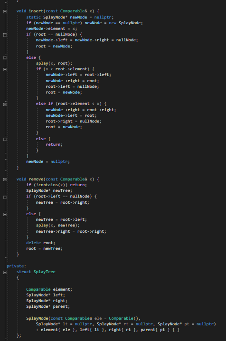The height and width of the screenshot is (341, 226).
Task: Collapse the 'else if (root->element < x)' fold
Action: pos(5,104)
